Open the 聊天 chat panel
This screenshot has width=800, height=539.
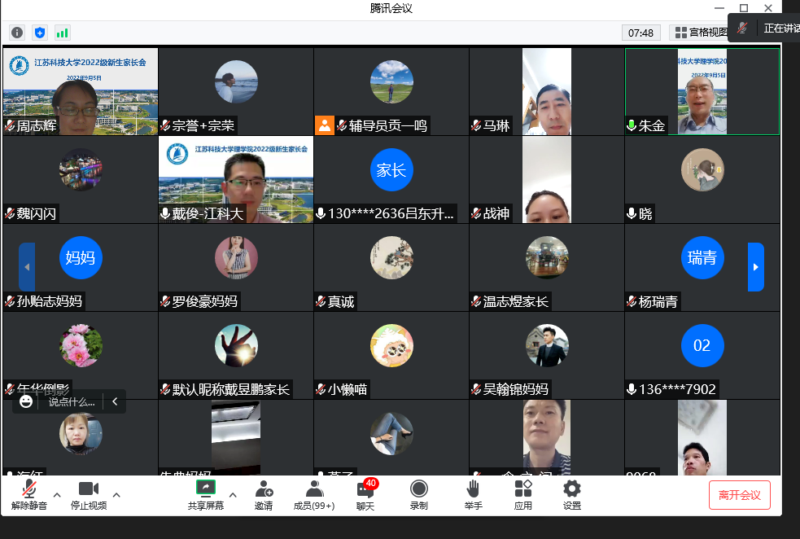[x=365, y=494]
